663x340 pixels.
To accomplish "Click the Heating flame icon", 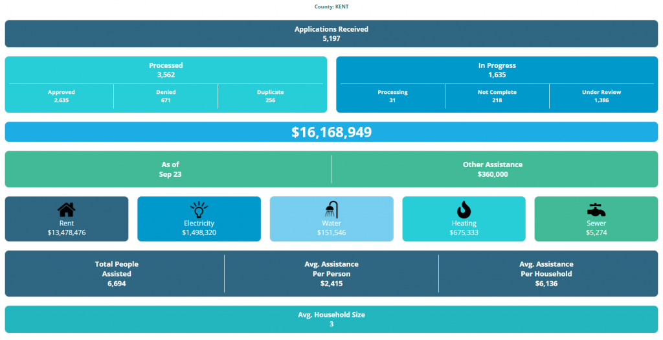I will pyautogui.click(x=464, y=210).
